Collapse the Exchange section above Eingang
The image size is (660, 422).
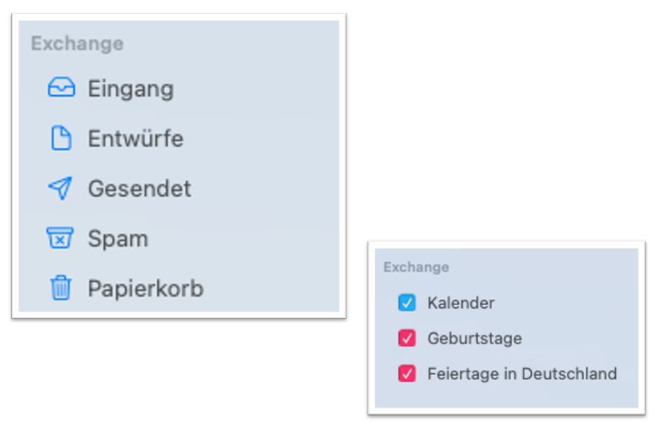pos(78,43)
